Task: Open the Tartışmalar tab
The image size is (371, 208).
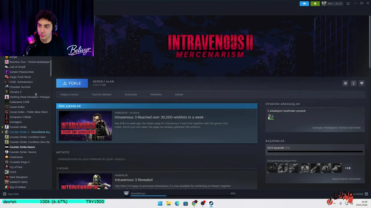Action: (131, 94)
